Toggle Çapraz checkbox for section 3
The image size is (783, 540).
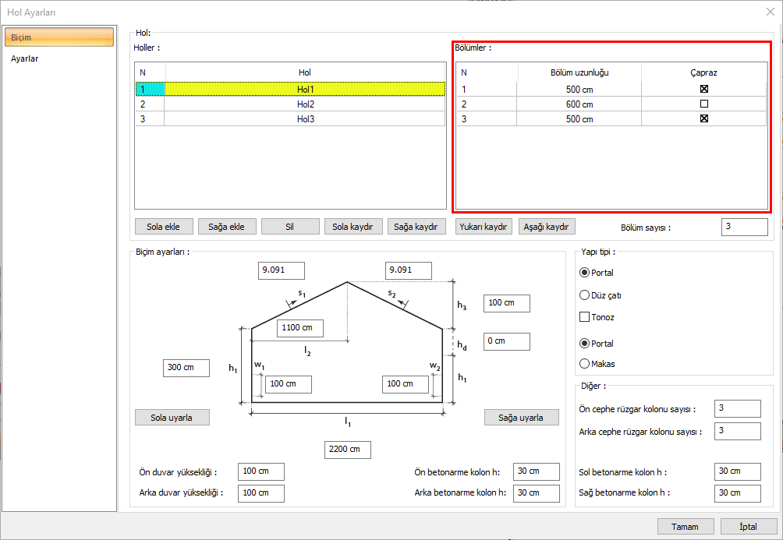pos(703,119)
